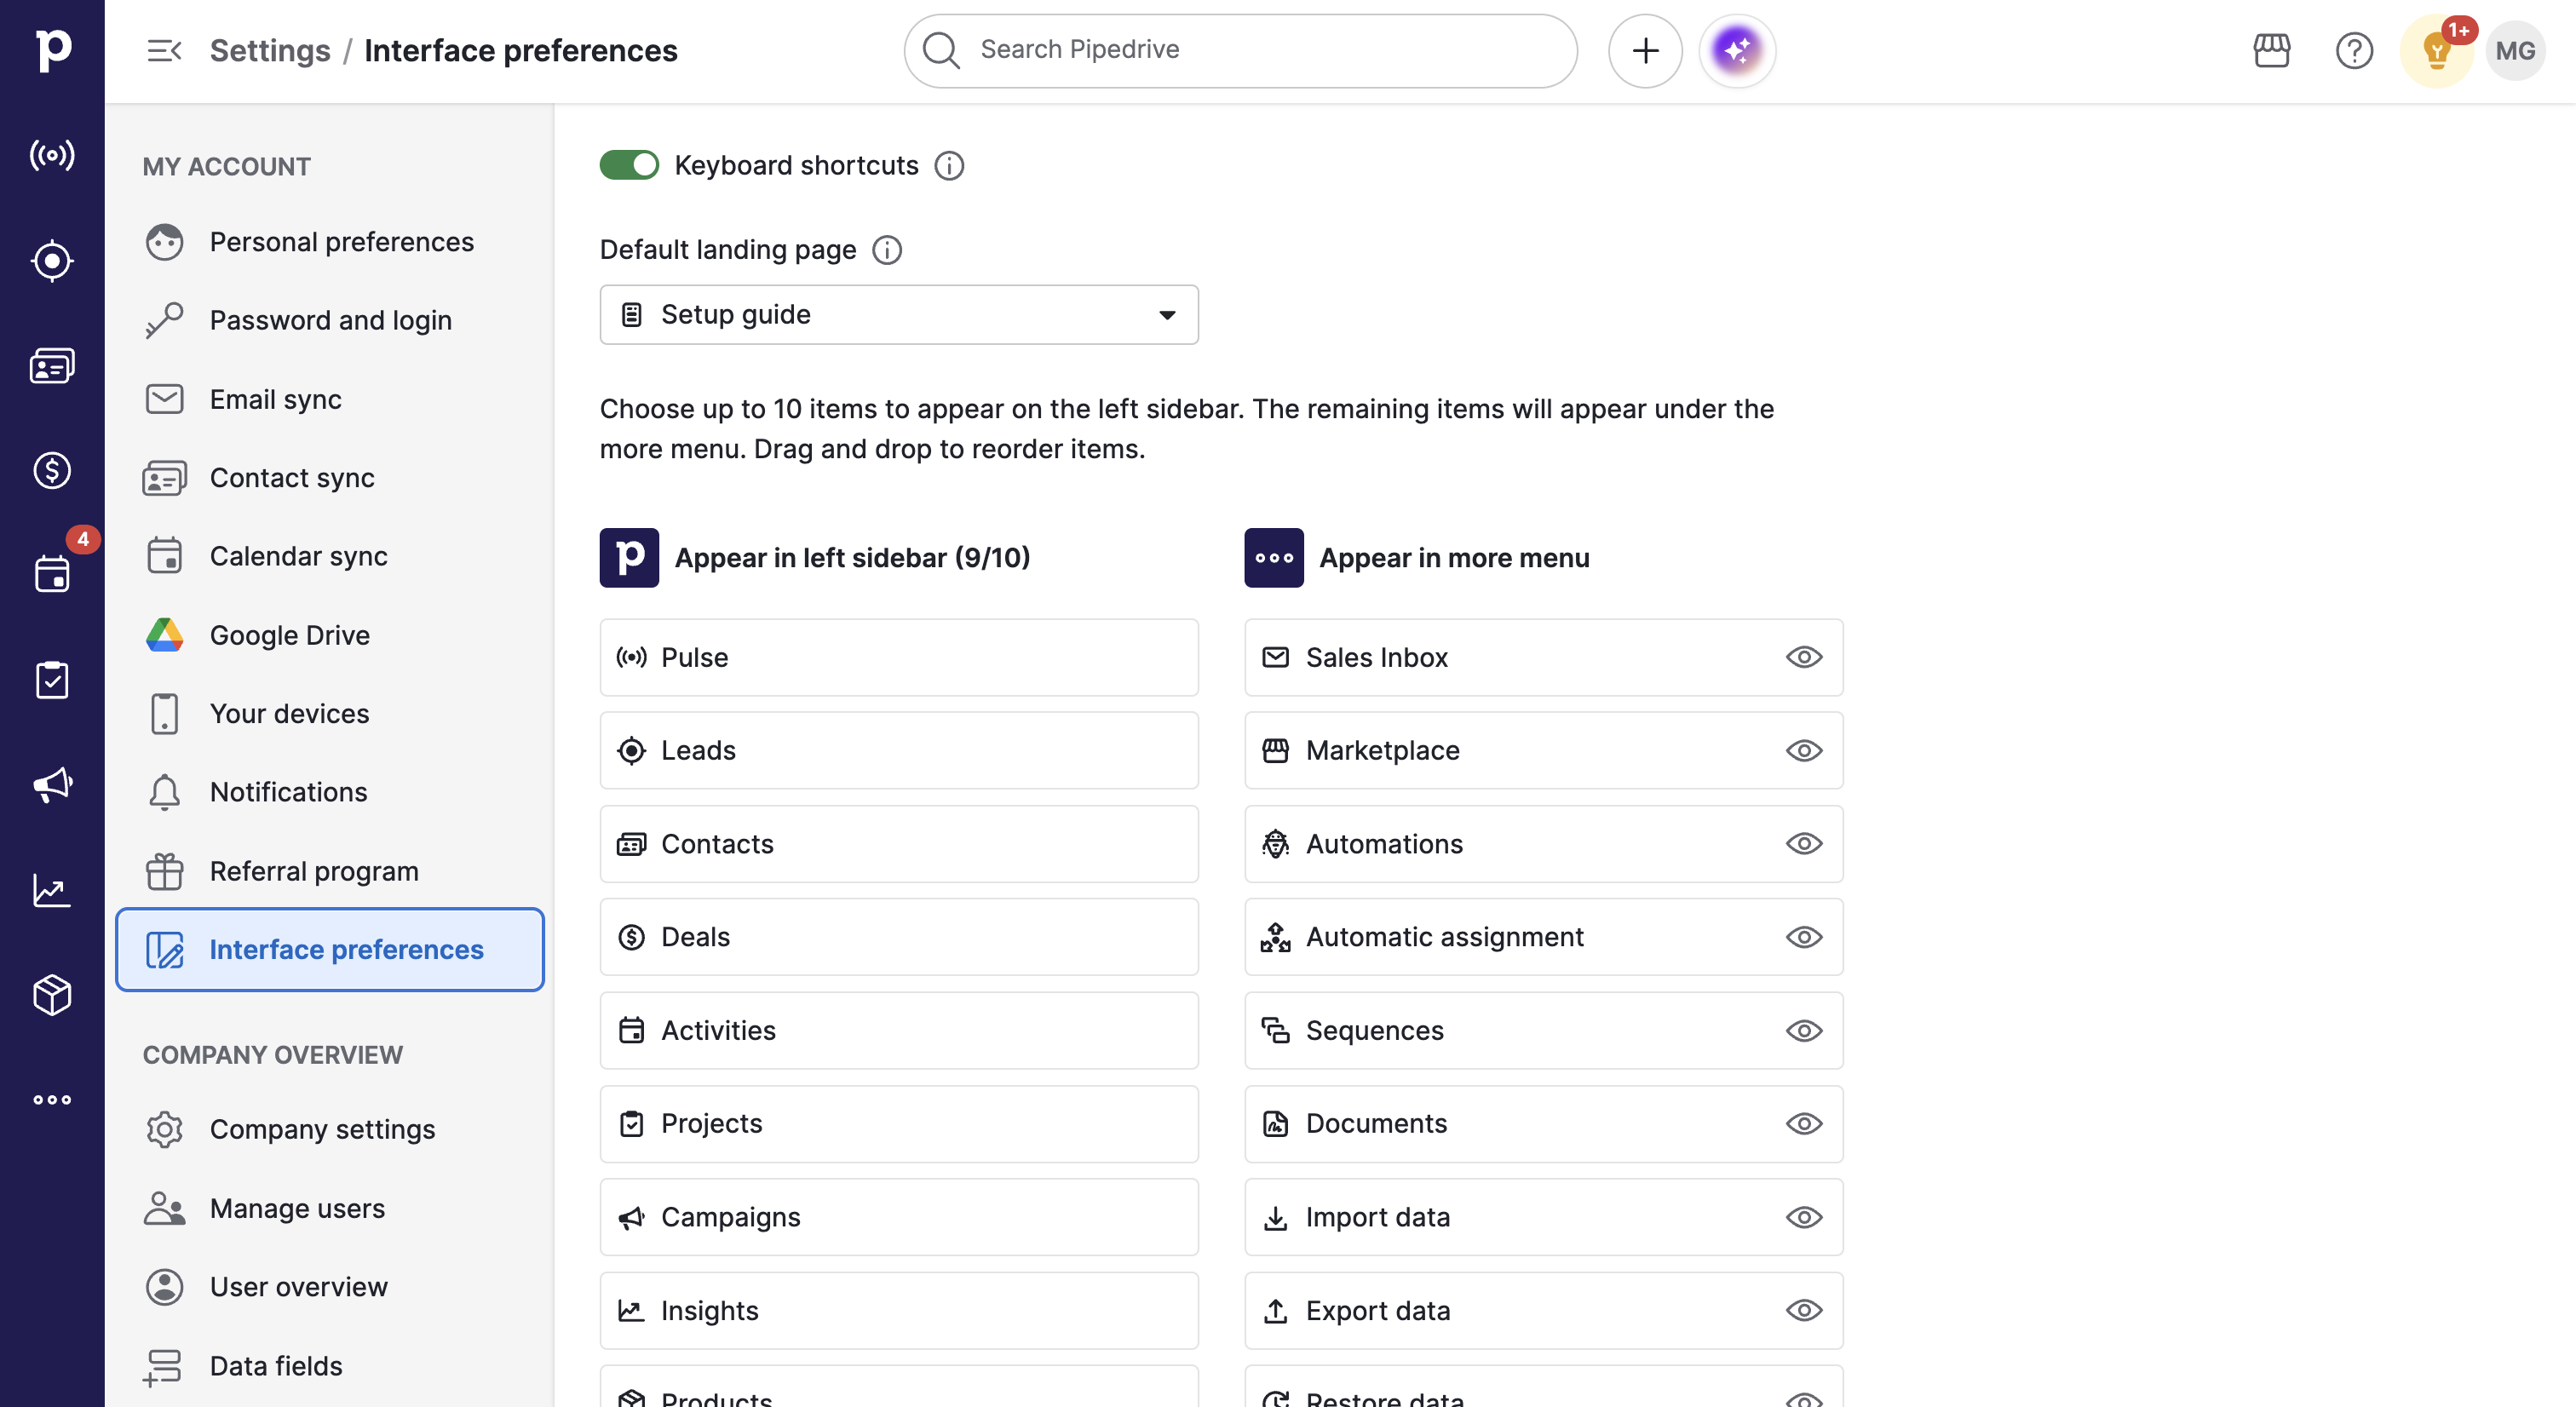Viewport: 2576px width, 1407px height.
Task: Open Notifications settings
Action: tap(329, 792)
